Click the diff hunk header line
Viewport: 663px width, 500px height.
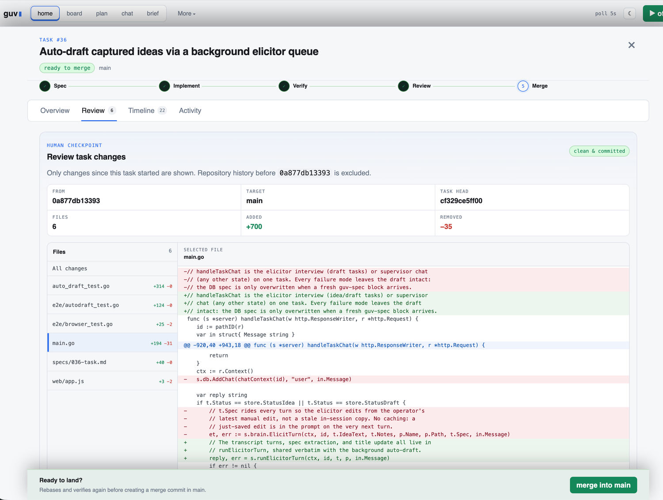click(403, 345)
